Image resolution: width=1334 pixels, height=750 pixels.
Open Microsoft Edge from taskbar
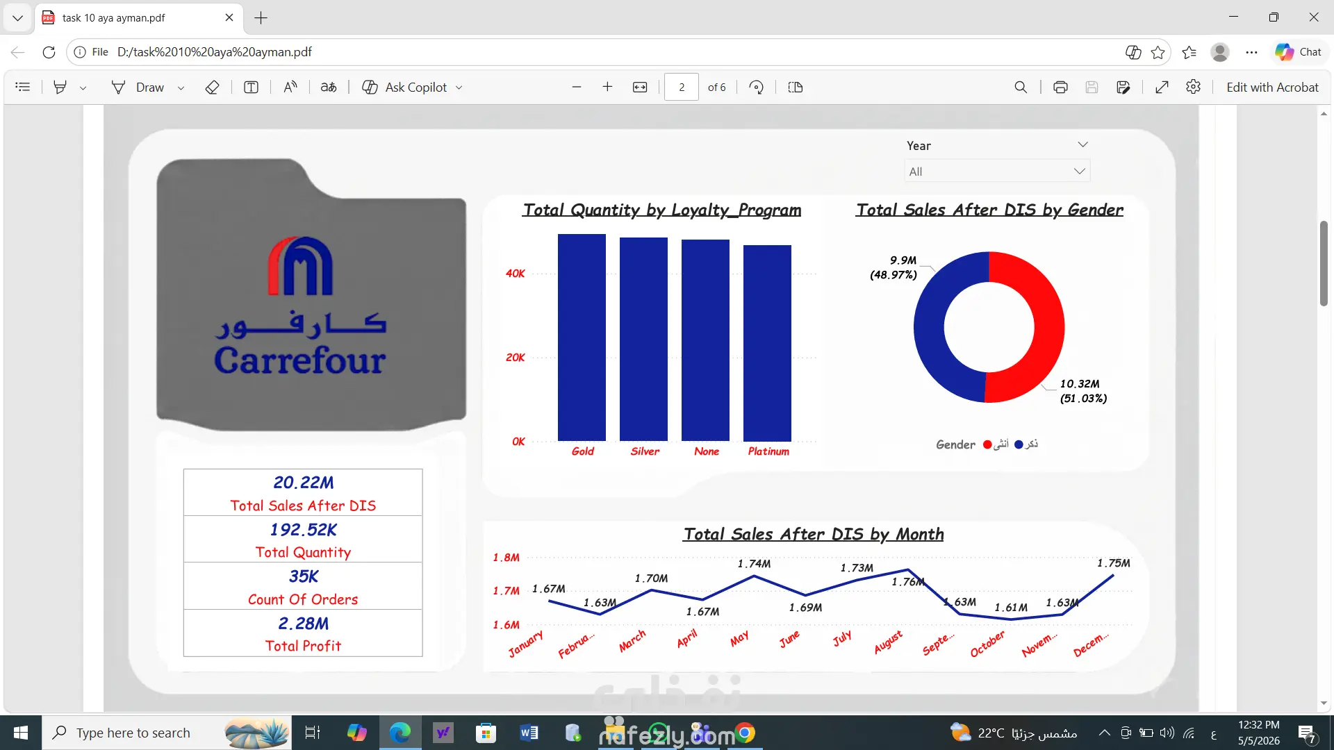click(400, 733)
